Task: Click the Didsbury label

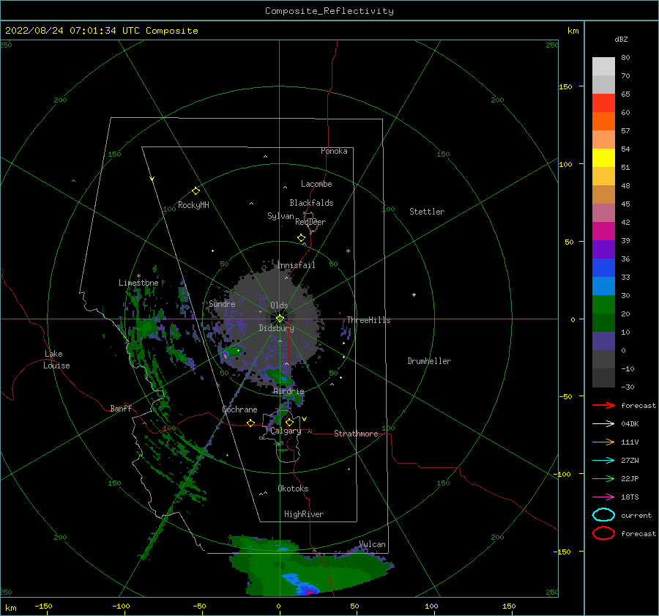Action: [276, 328]
